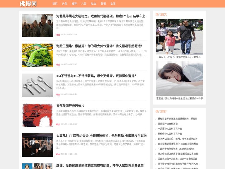Open caption 家里没人我就和妈妈一起生活 link
Screen dimensions: 225x169
coord(180,99)
